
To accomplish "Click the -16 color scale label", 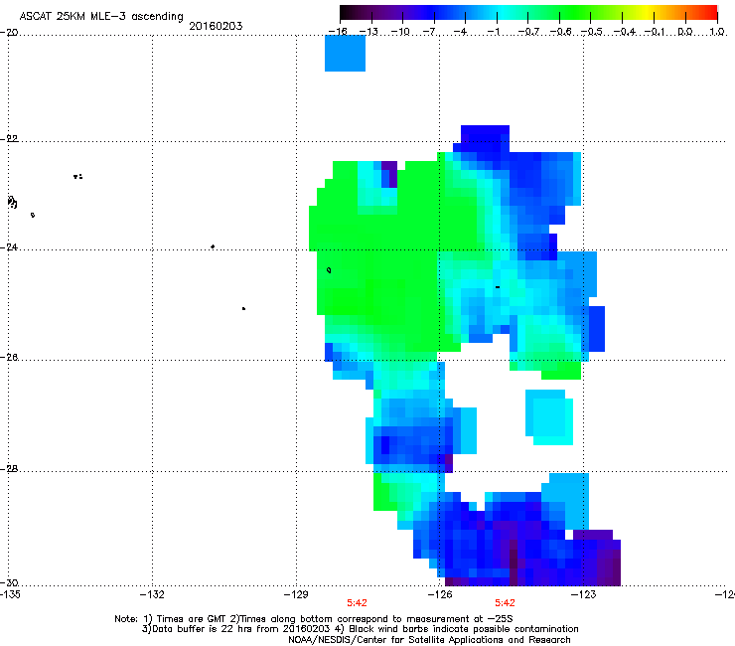I will [x=338, y=32].
